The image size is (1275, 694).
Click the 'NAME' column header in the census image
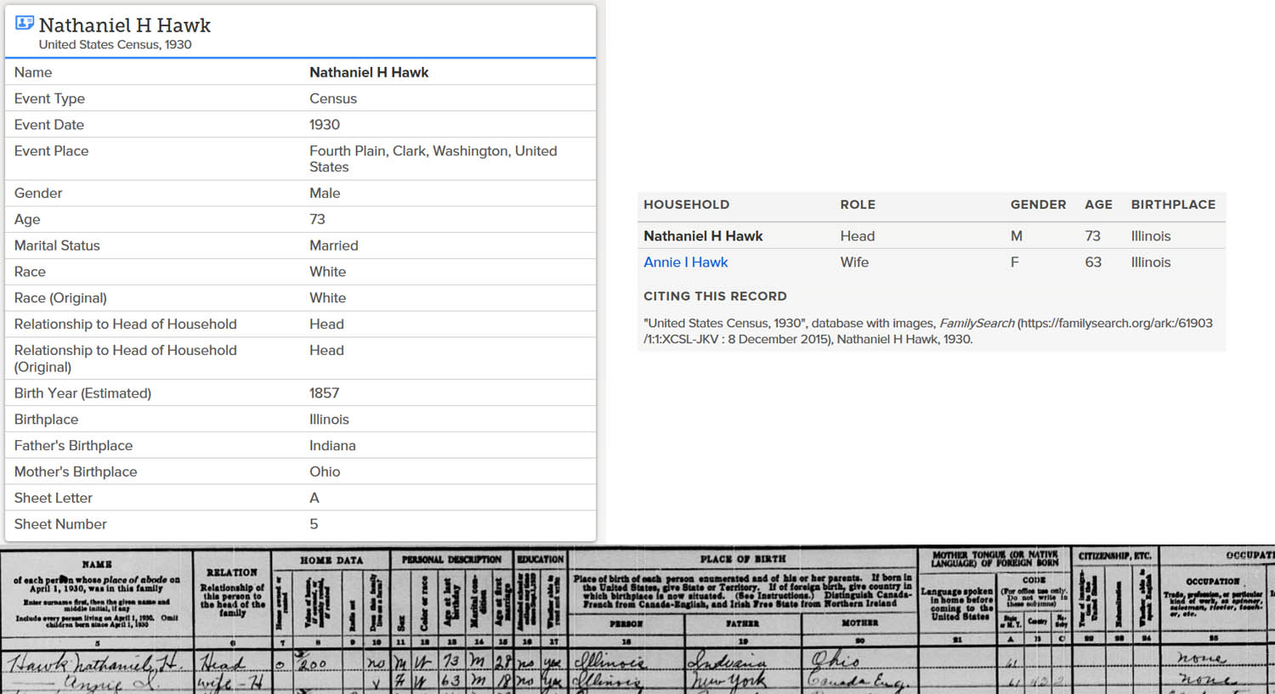tap(96, 564)
